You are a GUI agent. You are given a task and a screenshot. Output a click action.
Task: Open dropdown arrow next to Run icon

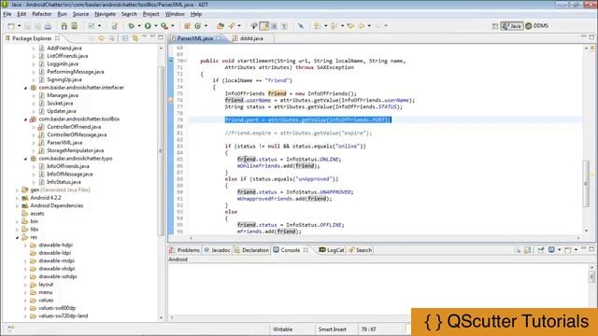pos(156,26)
